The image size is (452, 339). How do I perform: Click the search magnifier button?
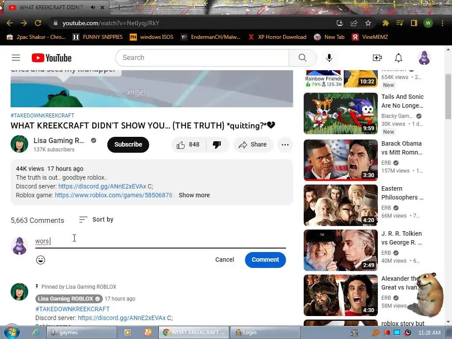tap(302, 58)
